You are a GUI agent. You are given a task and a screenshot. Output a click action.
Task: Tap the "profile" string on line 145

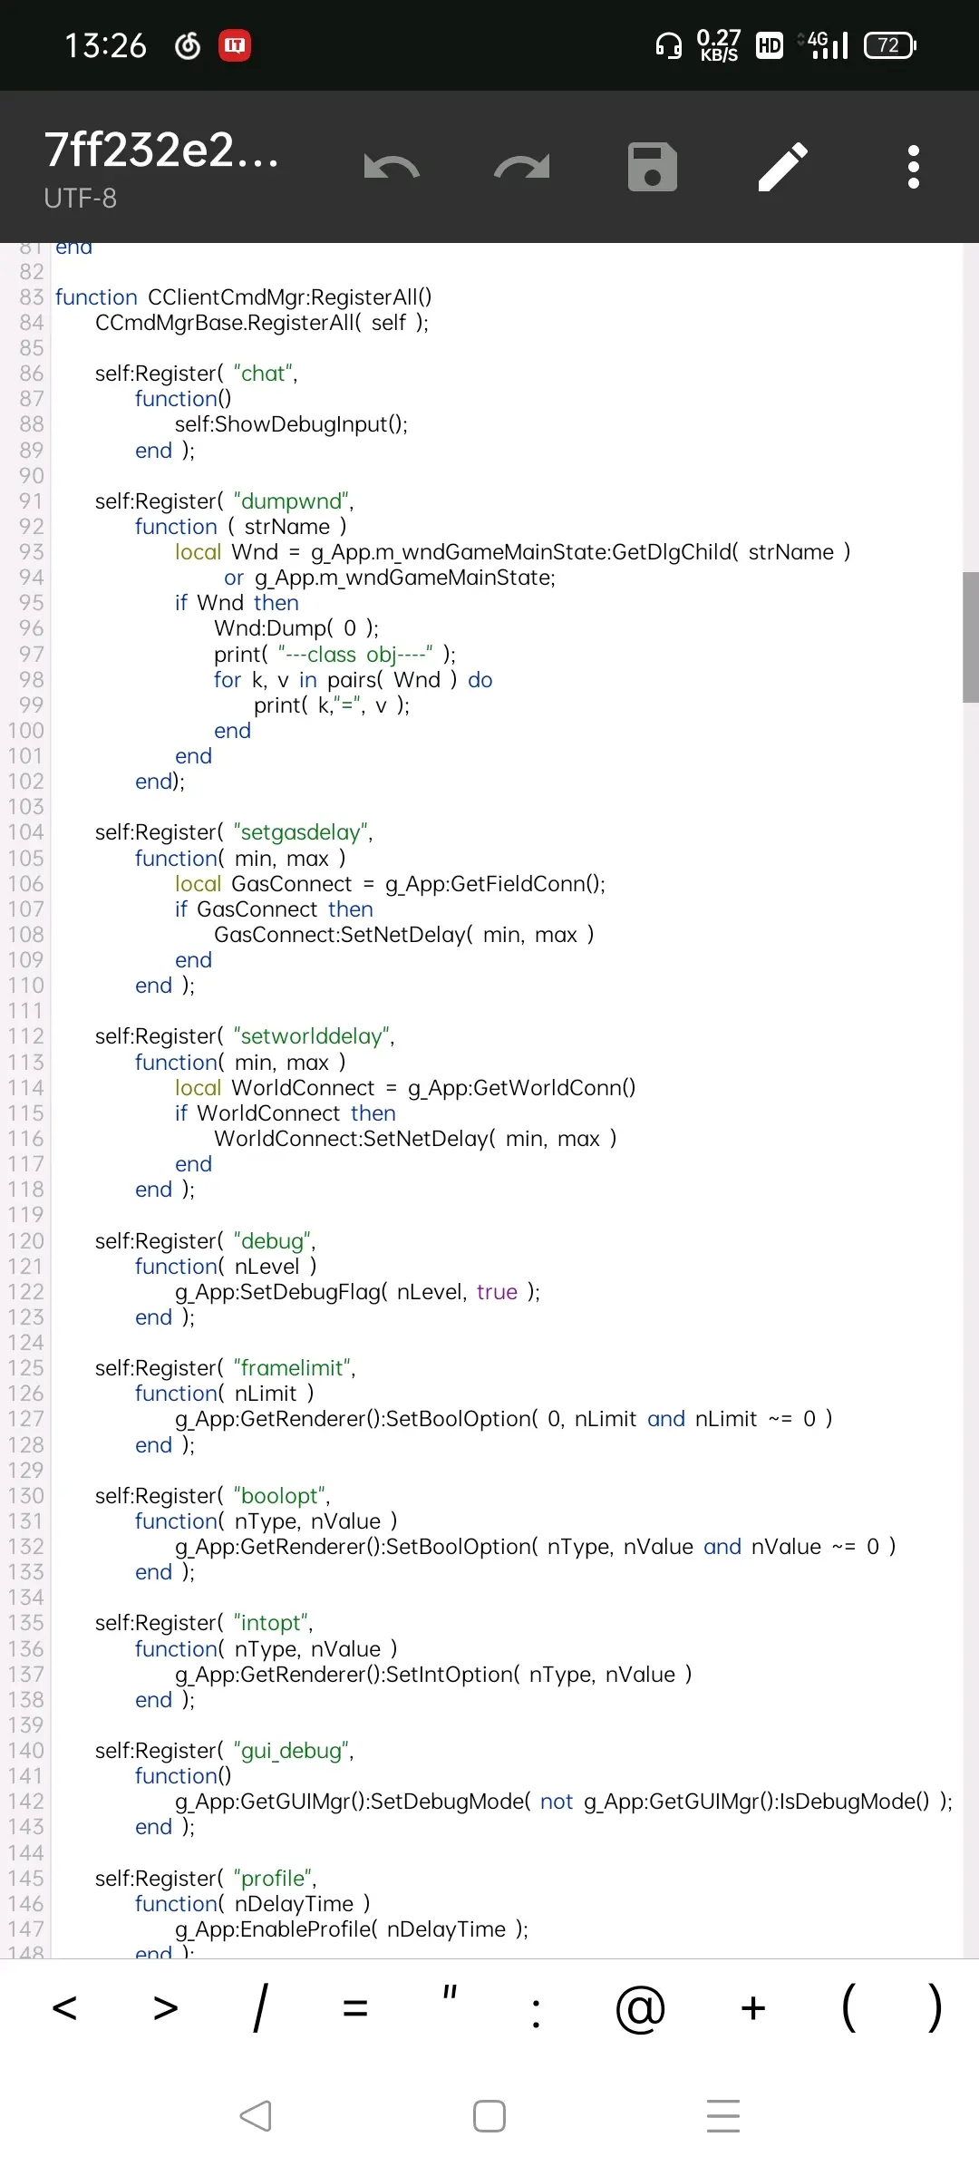tap(273, 1879)
